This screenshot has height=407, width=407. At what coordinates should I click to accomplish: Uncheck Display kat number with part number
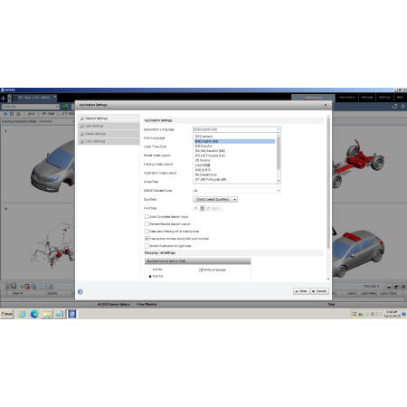point(147,239)
